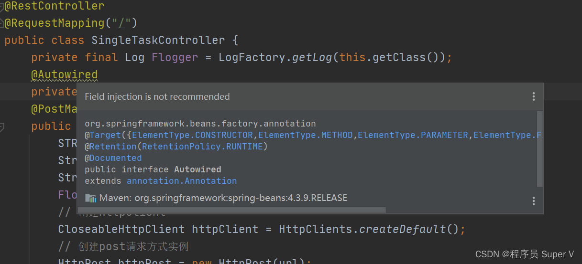The image size is (582, 264).
Task: Open the more-actions menu beside Field injection warning
Action: point(534,97)
